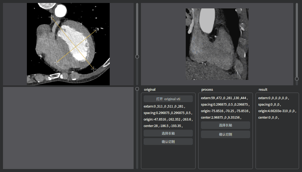This screenshot has width=302, height=172.
Task: Click the top-right crosshair marker on the axial CT
Action: pyautogui.click(x=96, y=30)
